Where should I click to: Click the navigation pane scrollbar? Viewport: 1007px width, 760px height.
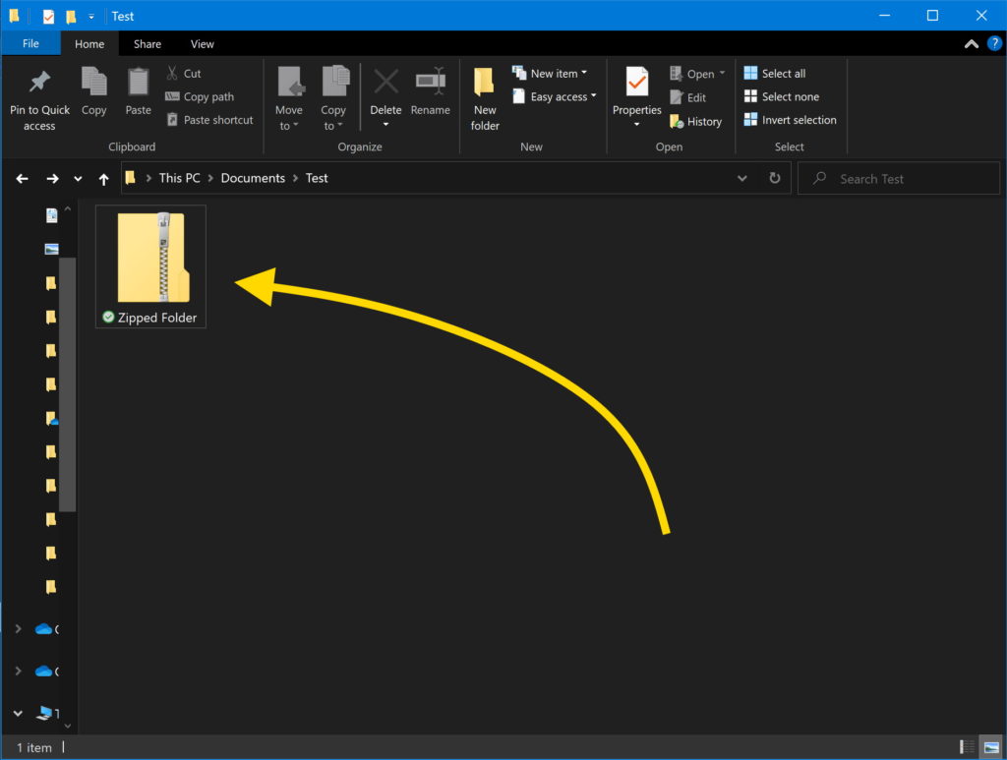68,383
